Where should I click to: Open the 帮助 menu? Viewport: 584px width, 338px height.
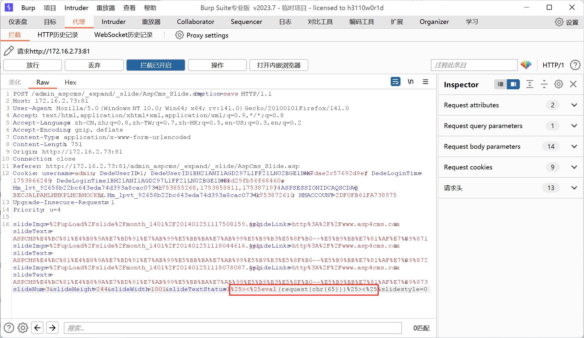pyautogui.click(x=150, y=8)
